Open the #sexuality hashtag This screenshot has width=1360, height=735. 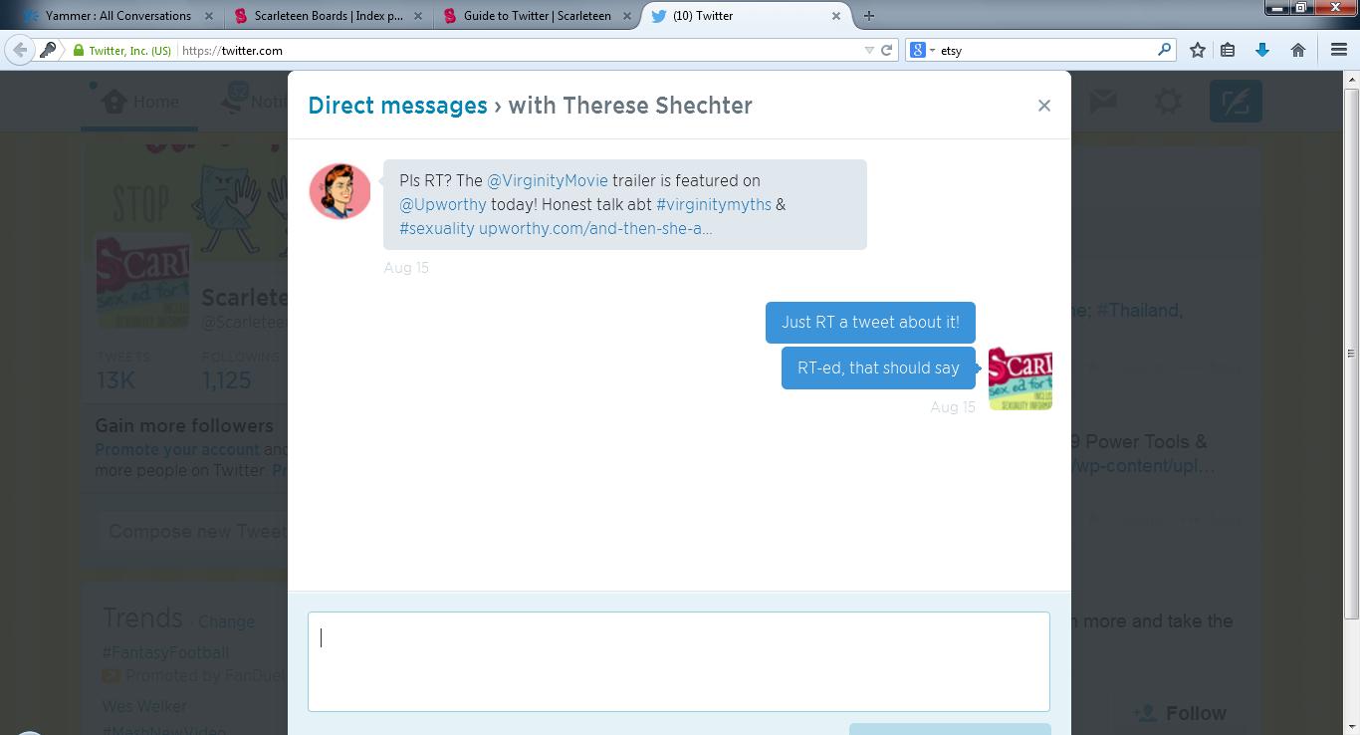click(437, 228)
